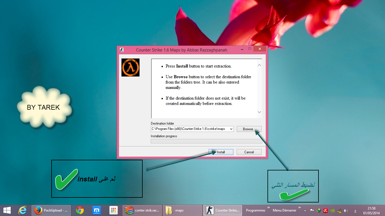Viewport: 385px width, 216px height.
Task: Launch Internet Explorer from the taskbar
Action: coord(23,210)
